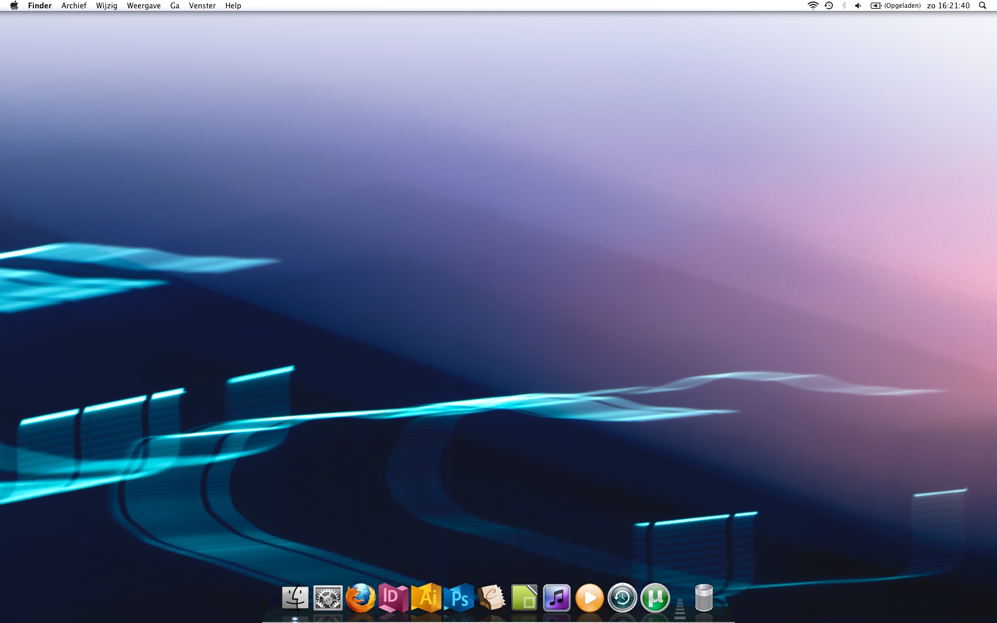Image resolution: width=997 pixels, height=623 pixels.
Task: Click the clock showing zo 16:21:40
Action: click(x=948, y=6)
